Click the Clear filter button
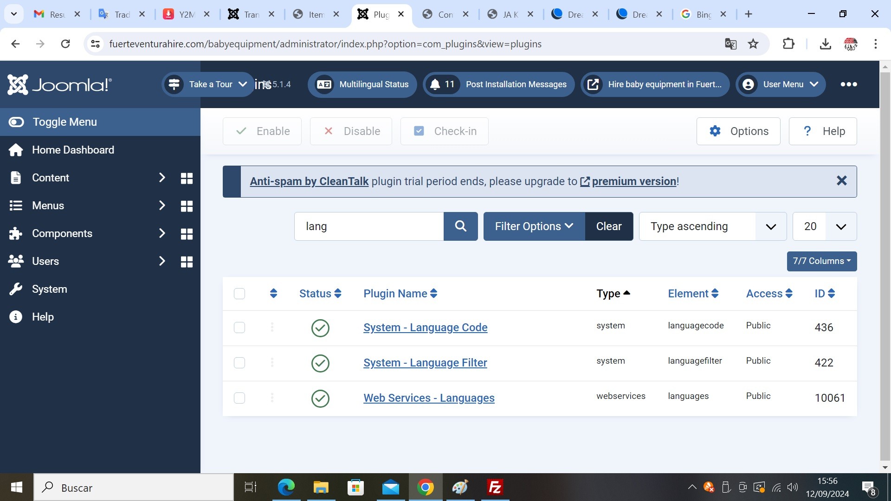Screen dimensions: 891x501 (609, 226)
